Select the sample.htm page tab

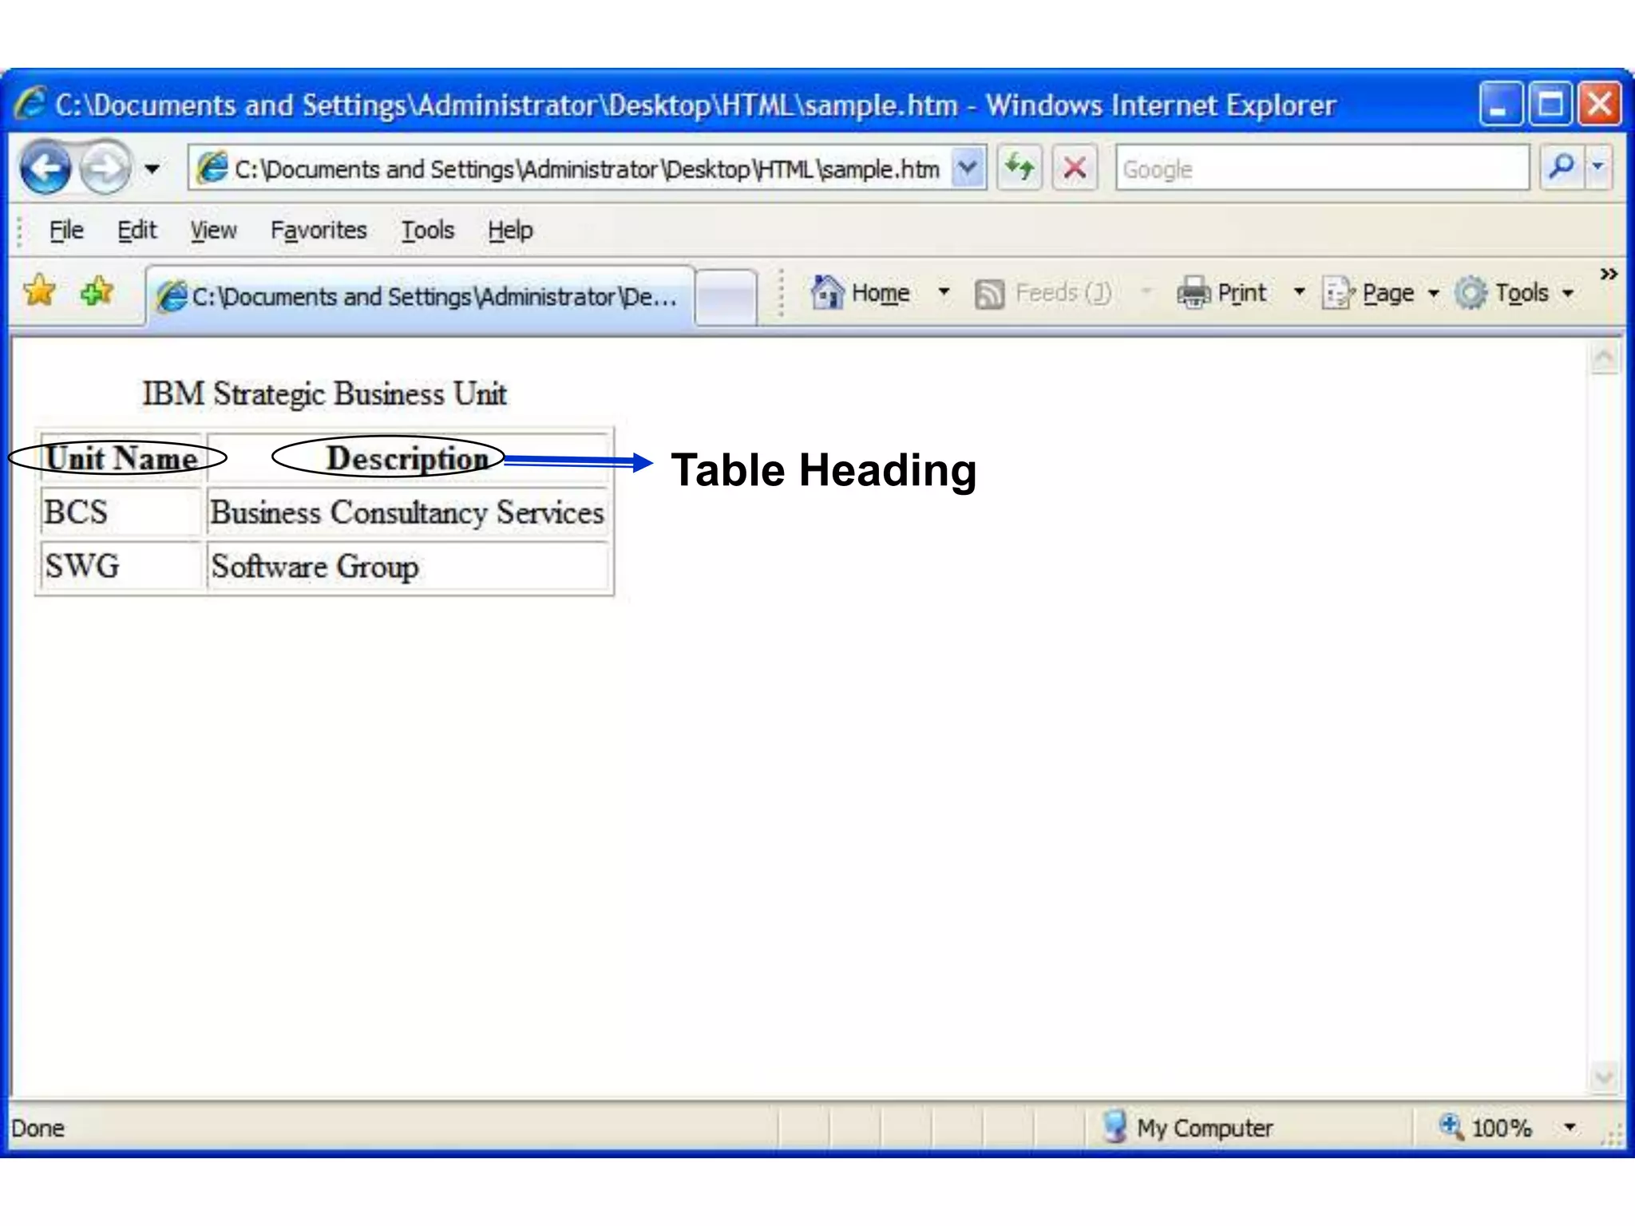point(420,297)
